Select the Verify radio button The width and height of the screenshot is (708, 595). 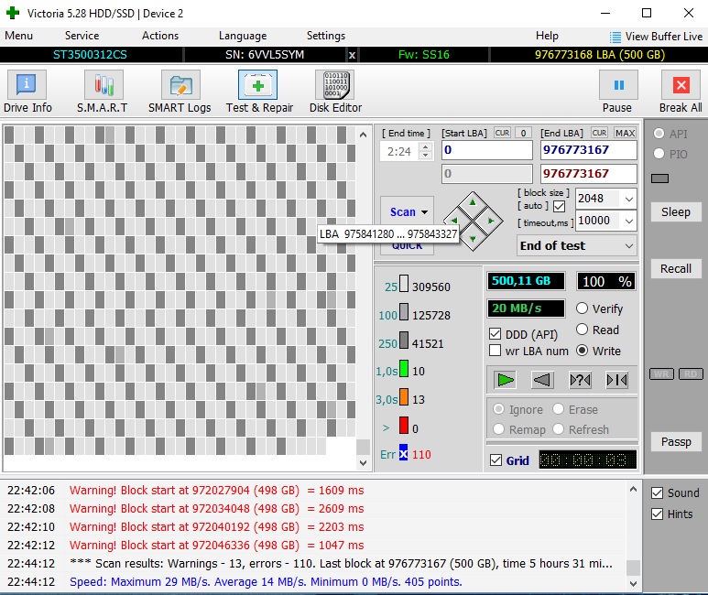[583, 308]
